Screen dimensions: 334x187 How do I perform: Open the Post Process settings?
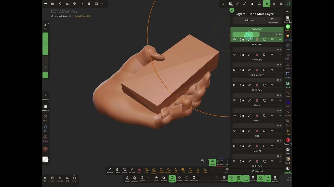[x=275, y=179]
